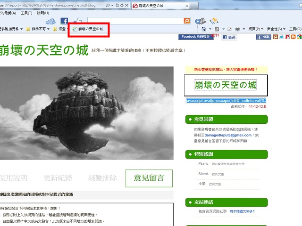The image size is (302, 226).
Task: Open the 網頁(P) page dropdown menu
Action: [256, 29]
